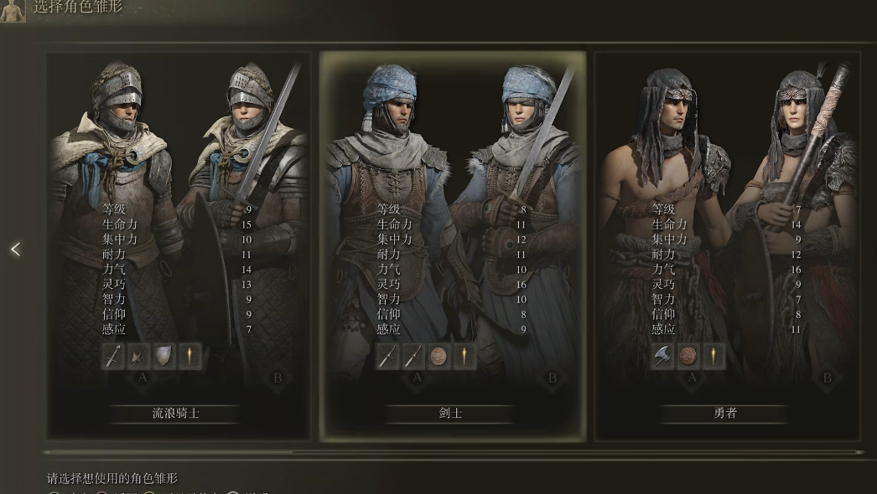Click the halberd icon in 流浪骑士 equipment
The width and height of the screenshot is (877, 494).
point(138,356)
